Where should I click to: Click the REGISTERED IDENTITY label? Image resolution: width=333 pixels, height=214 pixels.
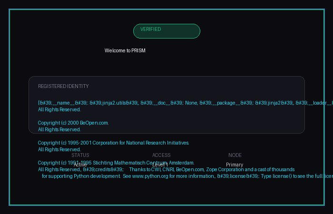click(x=63, y=86)
